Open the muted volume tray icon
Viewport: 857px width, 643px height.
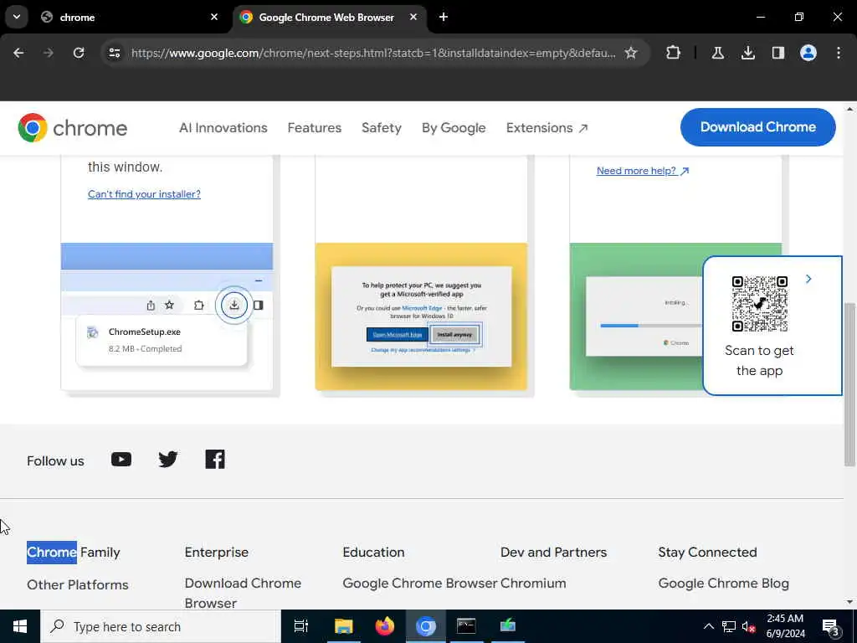point(748,626)
